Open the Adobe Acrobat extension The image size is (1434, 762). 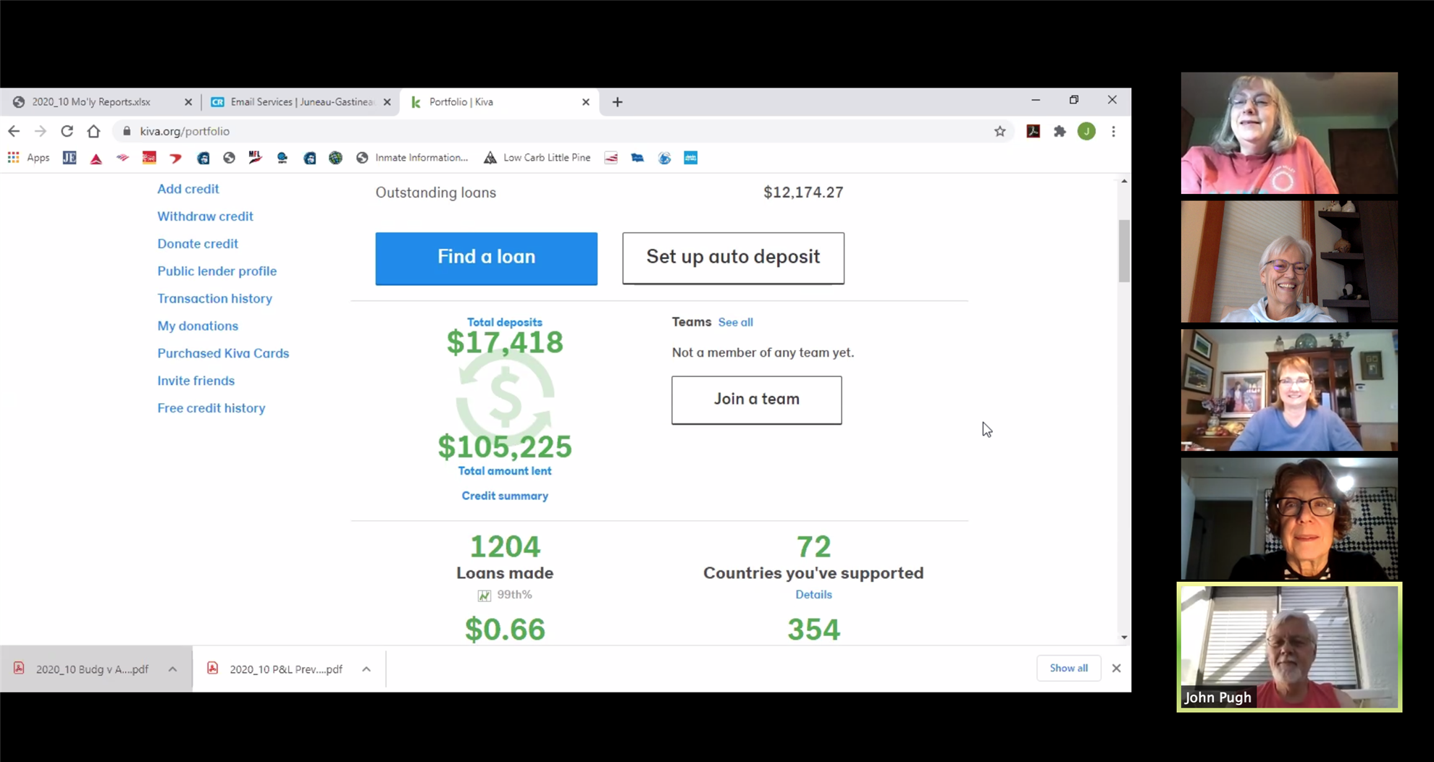tap(1033, 131)
